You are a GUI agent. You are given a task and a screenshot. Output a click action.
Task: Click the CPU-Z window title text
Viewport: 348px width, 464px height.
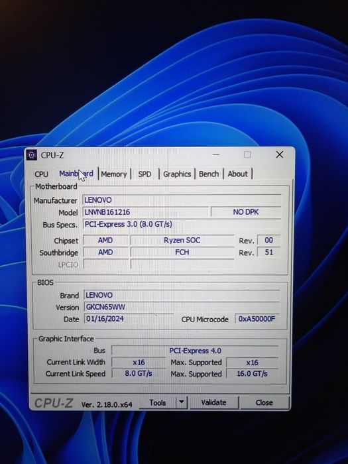[52, 155]
